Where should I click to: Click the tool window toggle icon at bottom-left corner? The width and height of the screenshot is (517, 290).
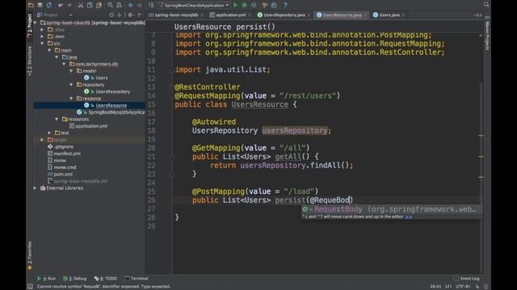click(31, 287)
